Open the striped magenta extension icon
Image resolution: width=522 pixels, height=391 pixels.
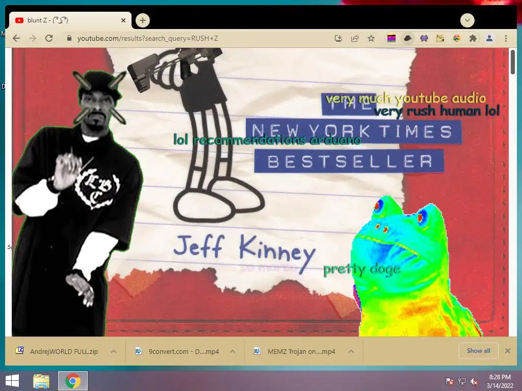click(391, 39)
